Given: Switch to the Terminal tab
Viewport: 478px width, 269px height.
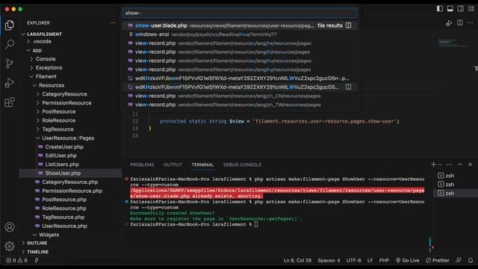Looking at the screenshot, I should tap(202, 164).
